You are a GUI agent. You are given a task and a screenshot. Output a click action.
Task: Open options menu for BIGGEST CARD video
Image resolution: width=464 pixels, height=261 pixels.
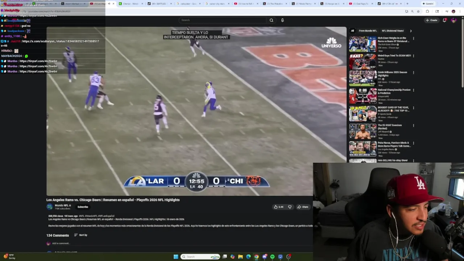pos(413,108)
